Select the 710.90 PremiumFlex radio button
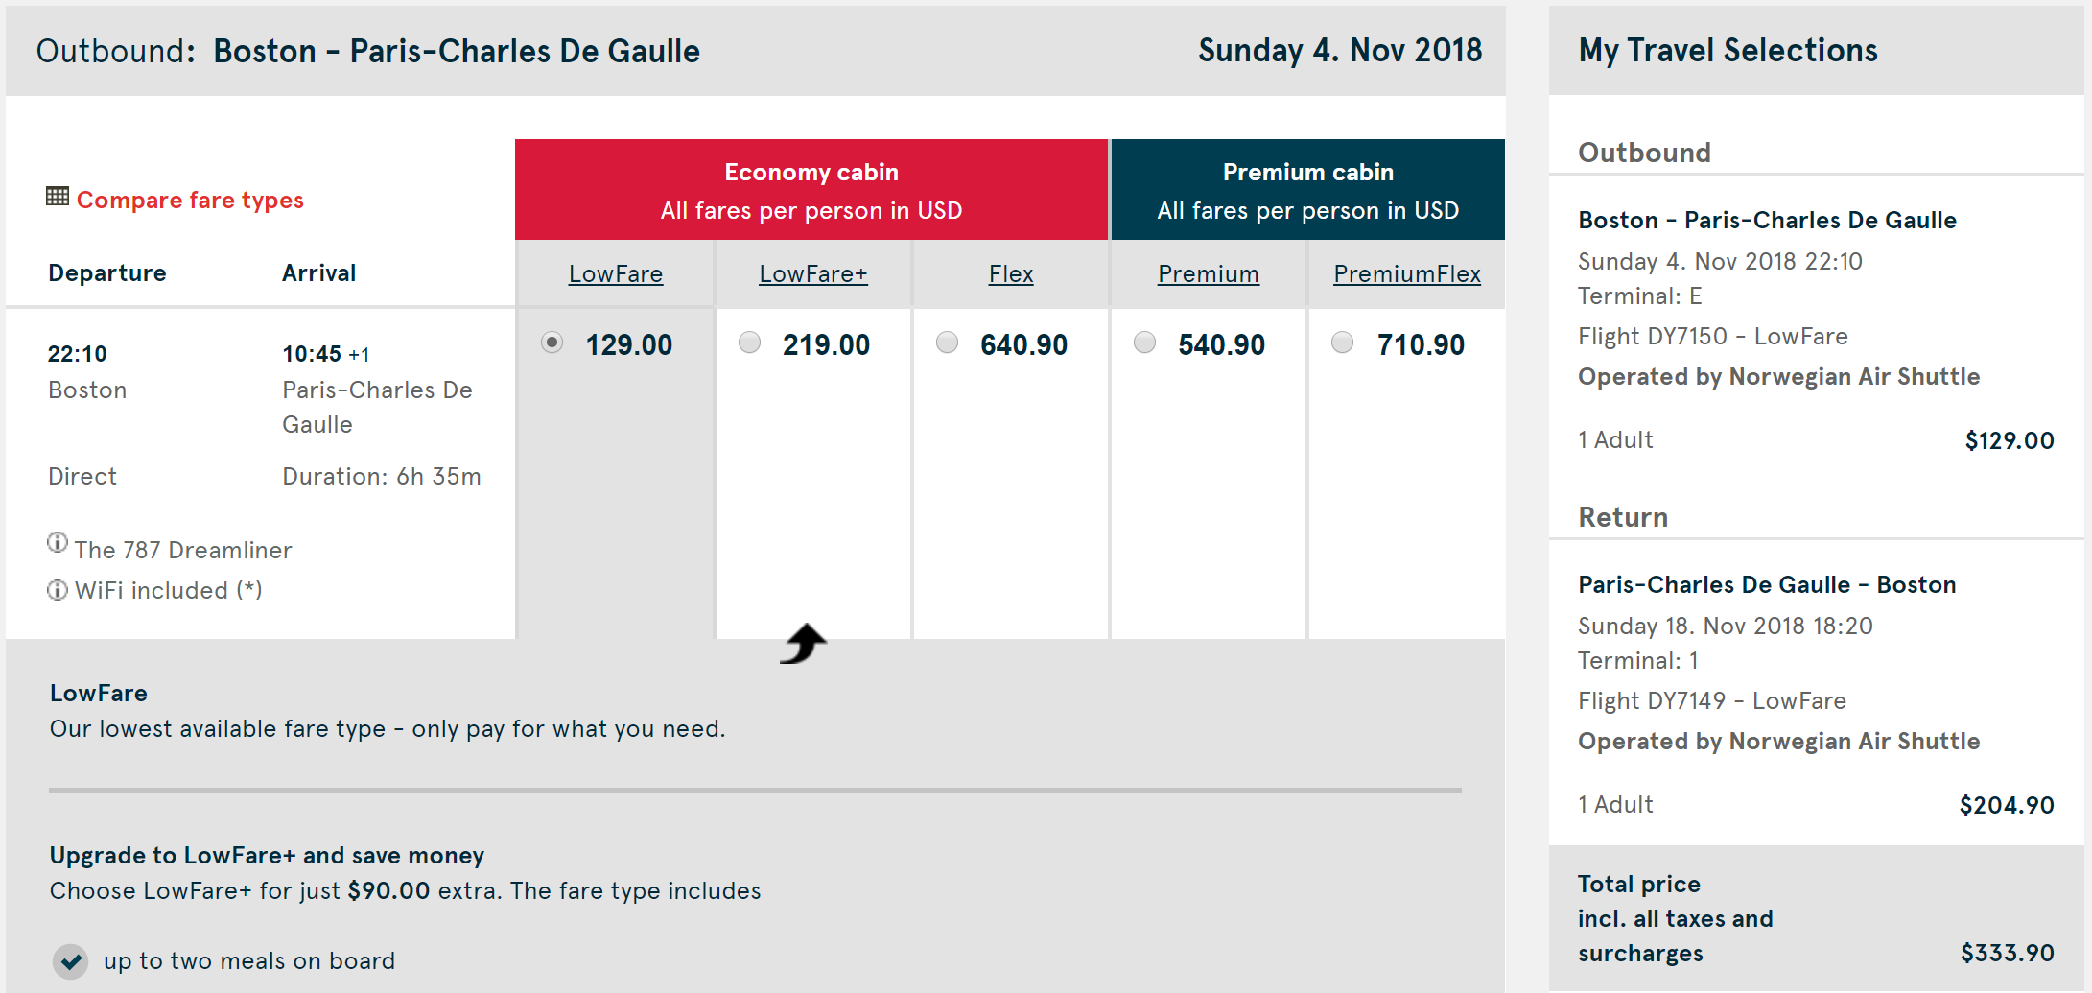 (1343, 343)
